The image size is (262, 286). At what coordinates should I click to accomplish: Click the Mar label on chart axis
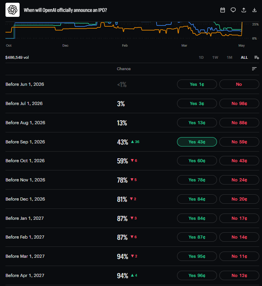184,45
